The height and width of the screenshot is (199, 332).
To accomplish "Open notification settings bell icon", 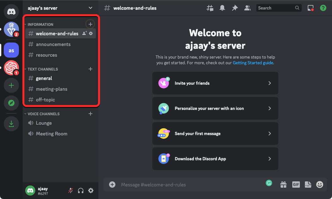I will pyautogui.click(x=222, y=8).
